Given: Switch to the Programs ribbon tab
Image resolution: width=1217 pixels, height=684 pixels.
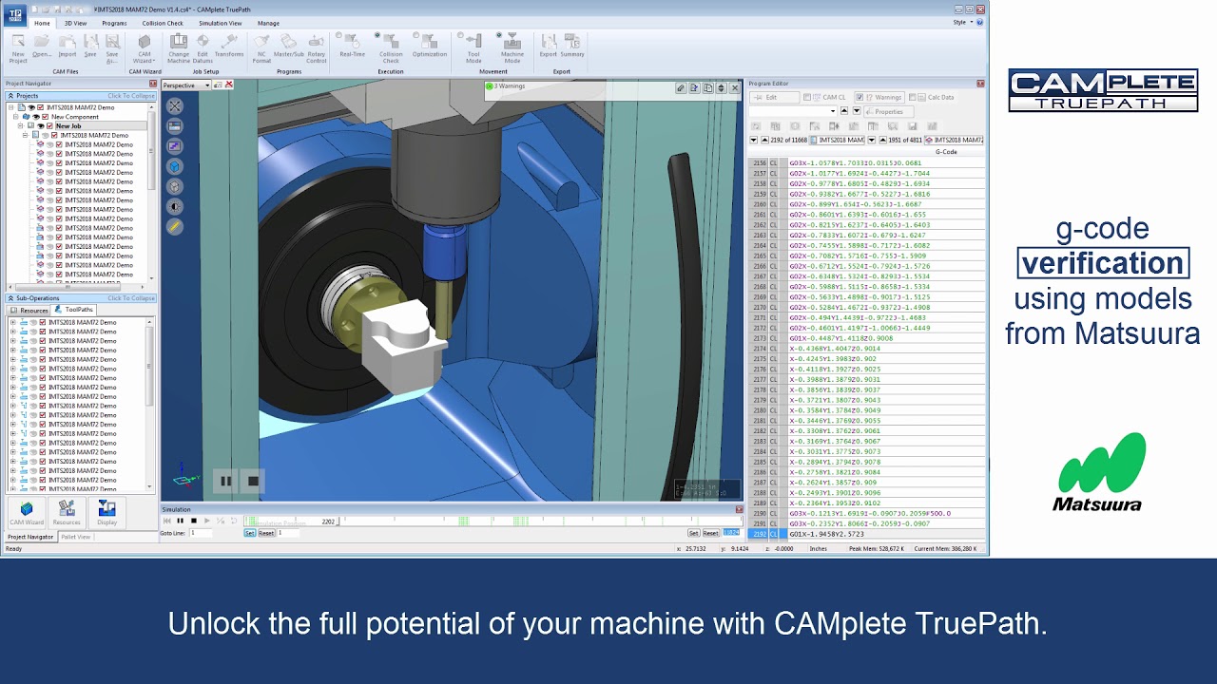Looking at the screenshot, I should coord(114,23).
